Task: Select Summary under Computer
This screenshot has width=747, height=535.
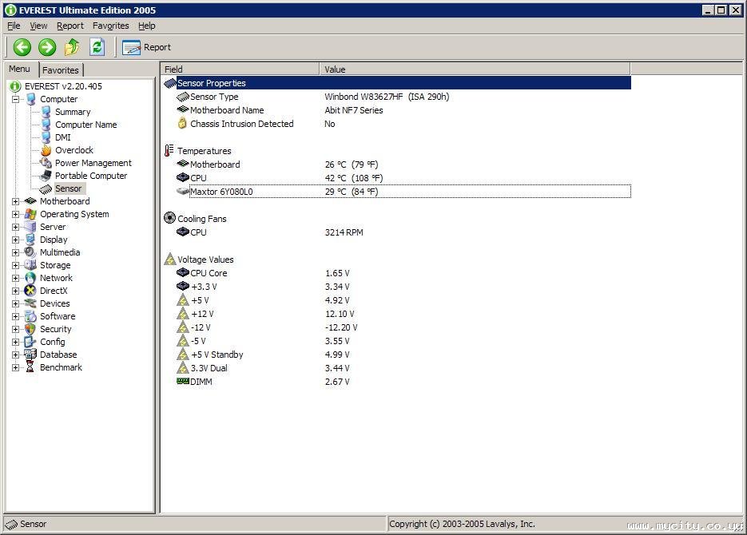Action: click(72, 112)
